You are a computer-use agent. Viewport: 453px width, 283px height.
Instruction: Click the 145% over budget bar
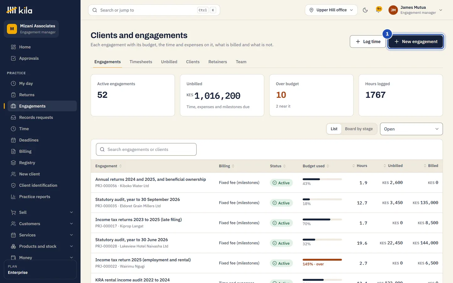coord(322,260)
